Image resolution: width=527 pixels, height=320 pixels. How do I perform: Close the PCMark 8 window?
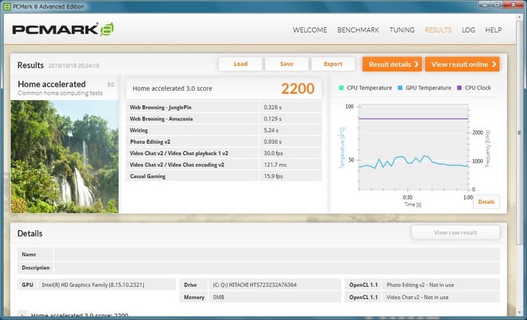pos(513,5)
